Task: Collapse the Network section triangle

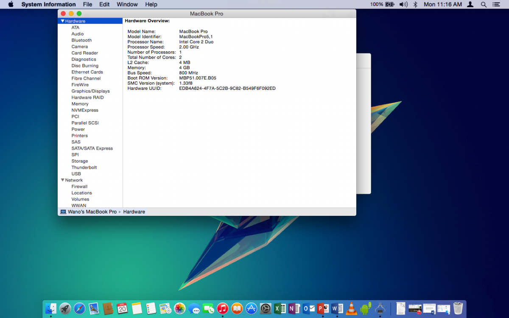Action: (x=63, y=180)
